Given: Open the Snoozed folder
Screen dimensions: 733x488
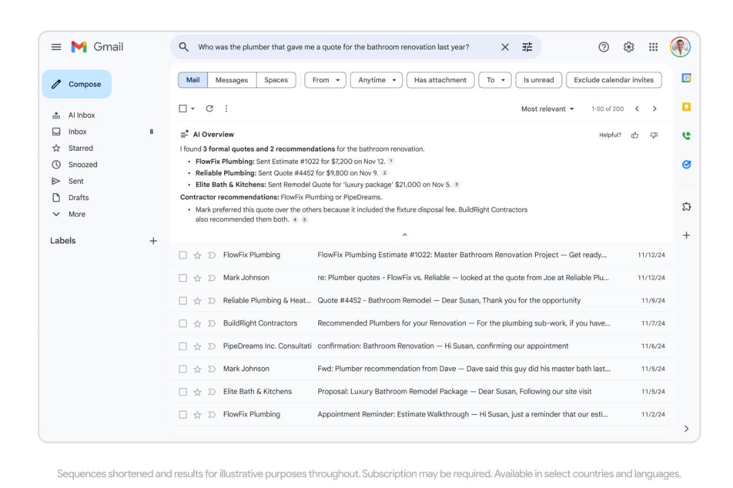Looking at the screenshot, I should click(x=82, y=165).
